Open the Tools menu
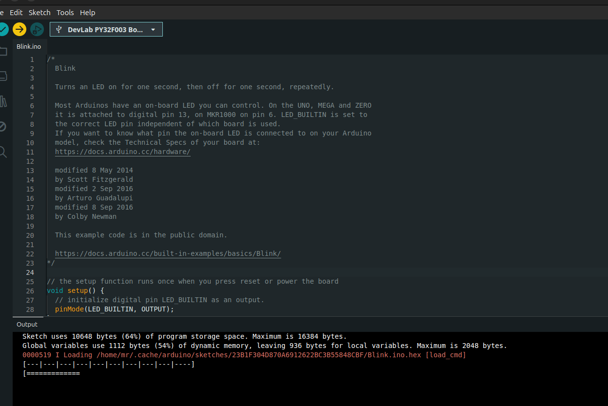This screenshot has width=608, height=406. click(65, 12)
